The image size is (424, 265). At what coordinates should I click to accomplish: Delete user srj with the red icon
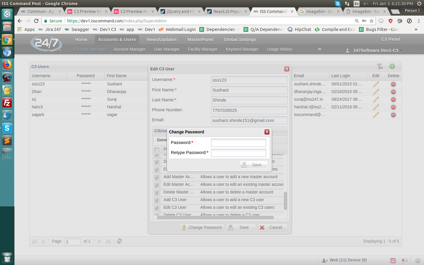tap(393, 100)
